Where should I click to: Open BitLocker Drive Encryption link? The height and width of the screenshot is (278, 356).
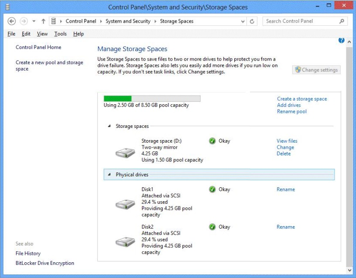point(45,263)
